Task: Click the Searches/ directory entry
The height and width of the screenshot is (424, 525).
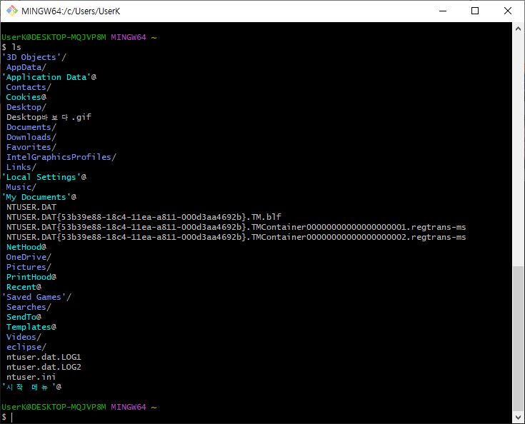Action: (x=29, y=307)
